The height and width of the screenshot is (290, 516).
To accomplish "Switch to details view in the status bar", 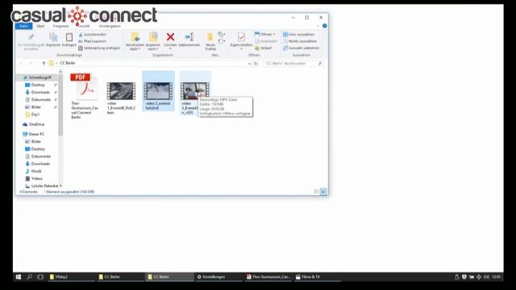I will coord(316,192).
